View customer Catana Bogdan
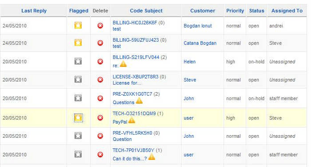311x167 pixels. click(x=200, y=43)
